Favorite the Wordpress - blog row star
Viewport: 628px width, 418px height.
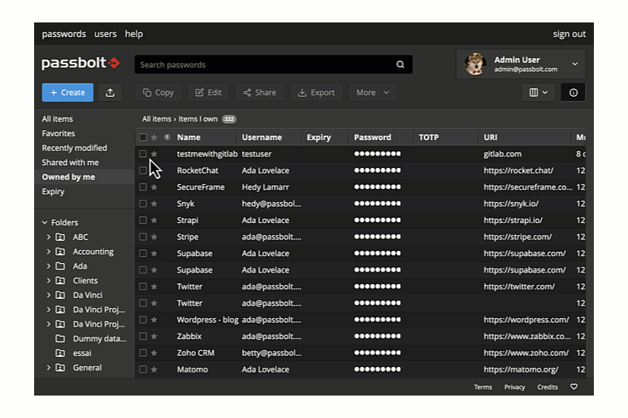[x=154, y=320]
